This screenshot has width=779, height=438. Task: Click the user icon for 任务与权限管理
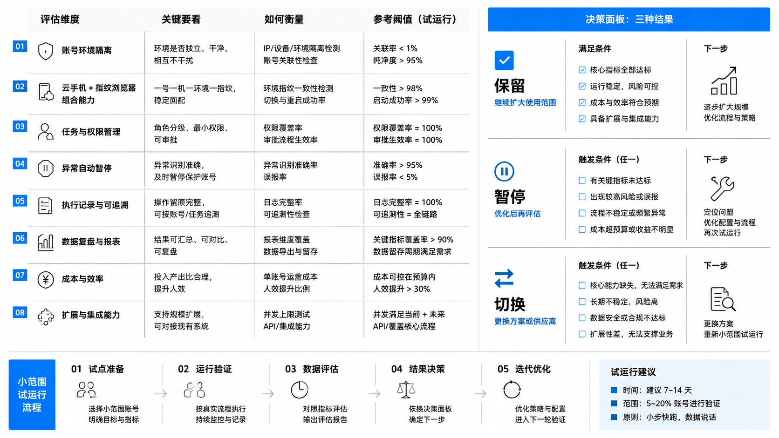click(x=45, y=132)
